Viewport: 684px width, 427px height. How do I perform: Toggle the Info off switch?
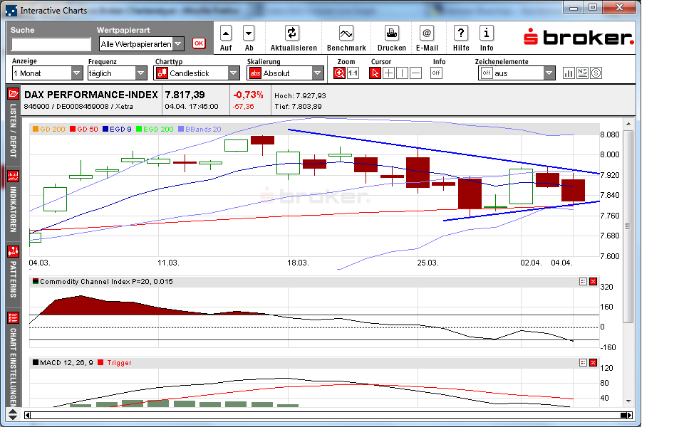click(x=436, y=73)
